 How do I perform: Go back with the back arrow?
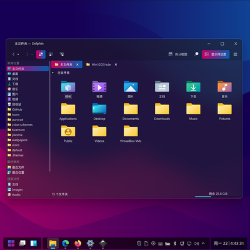(14, 54)
